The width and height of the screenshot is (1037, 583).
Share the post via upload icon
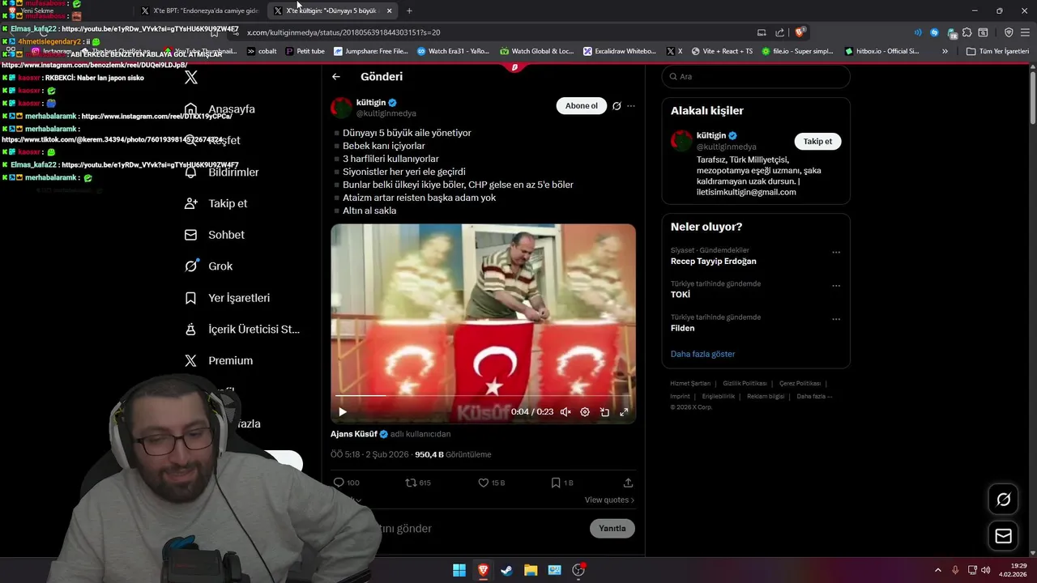click(628, 483)
